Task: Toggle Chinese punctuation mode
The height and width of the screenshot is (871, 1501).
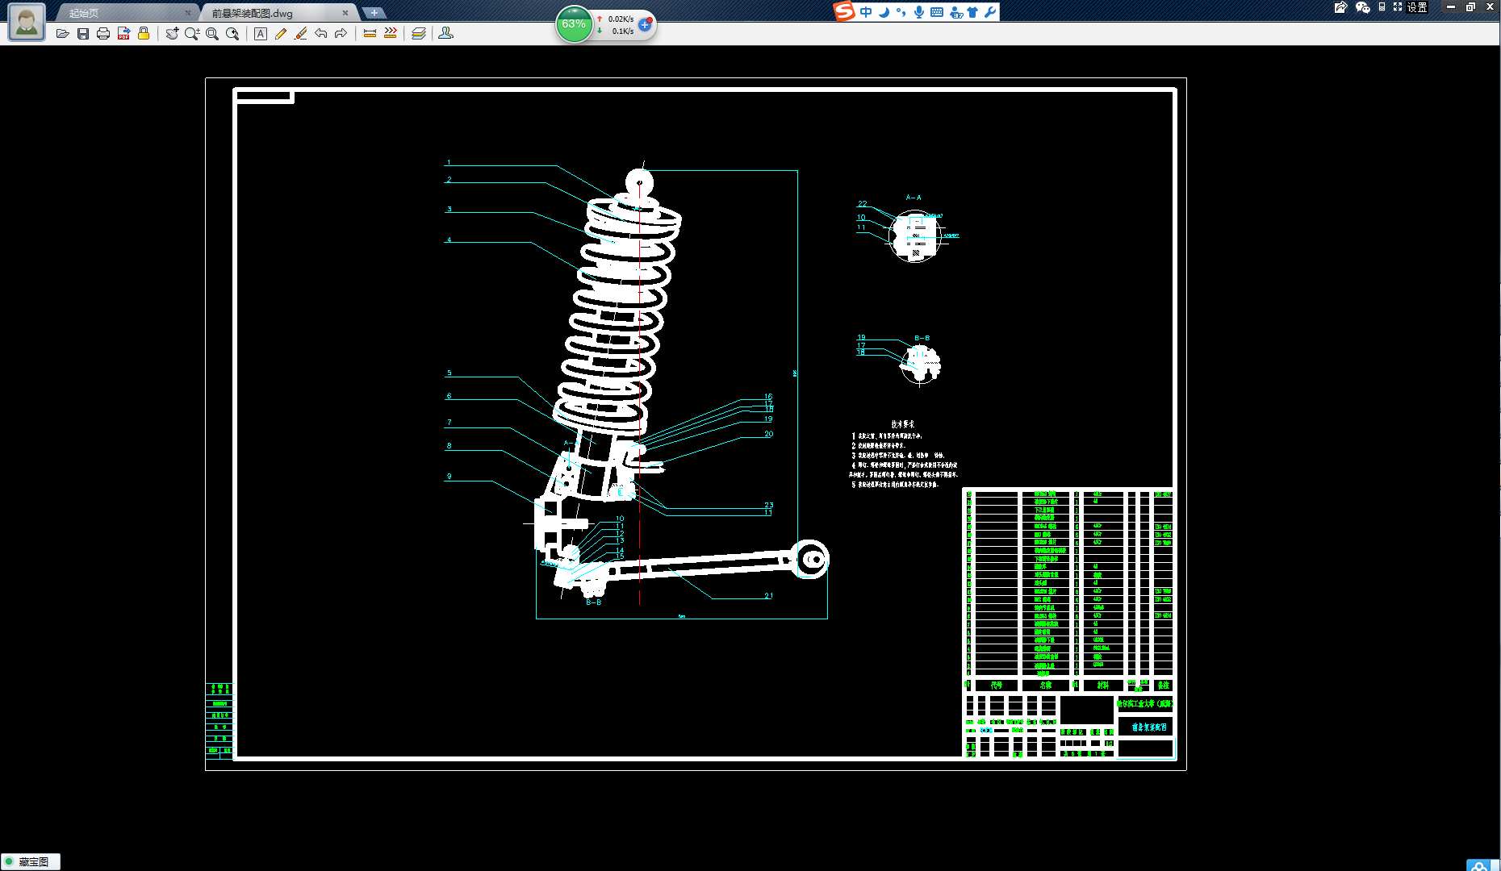Action: pyautogui.click(x=901, y=12)
